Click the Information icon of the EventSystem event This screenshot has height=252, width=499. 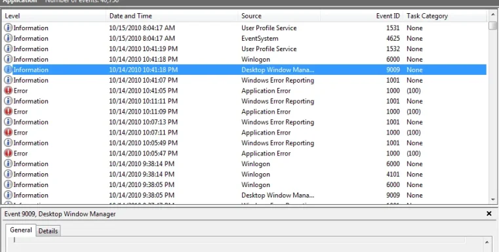[9, 38]
